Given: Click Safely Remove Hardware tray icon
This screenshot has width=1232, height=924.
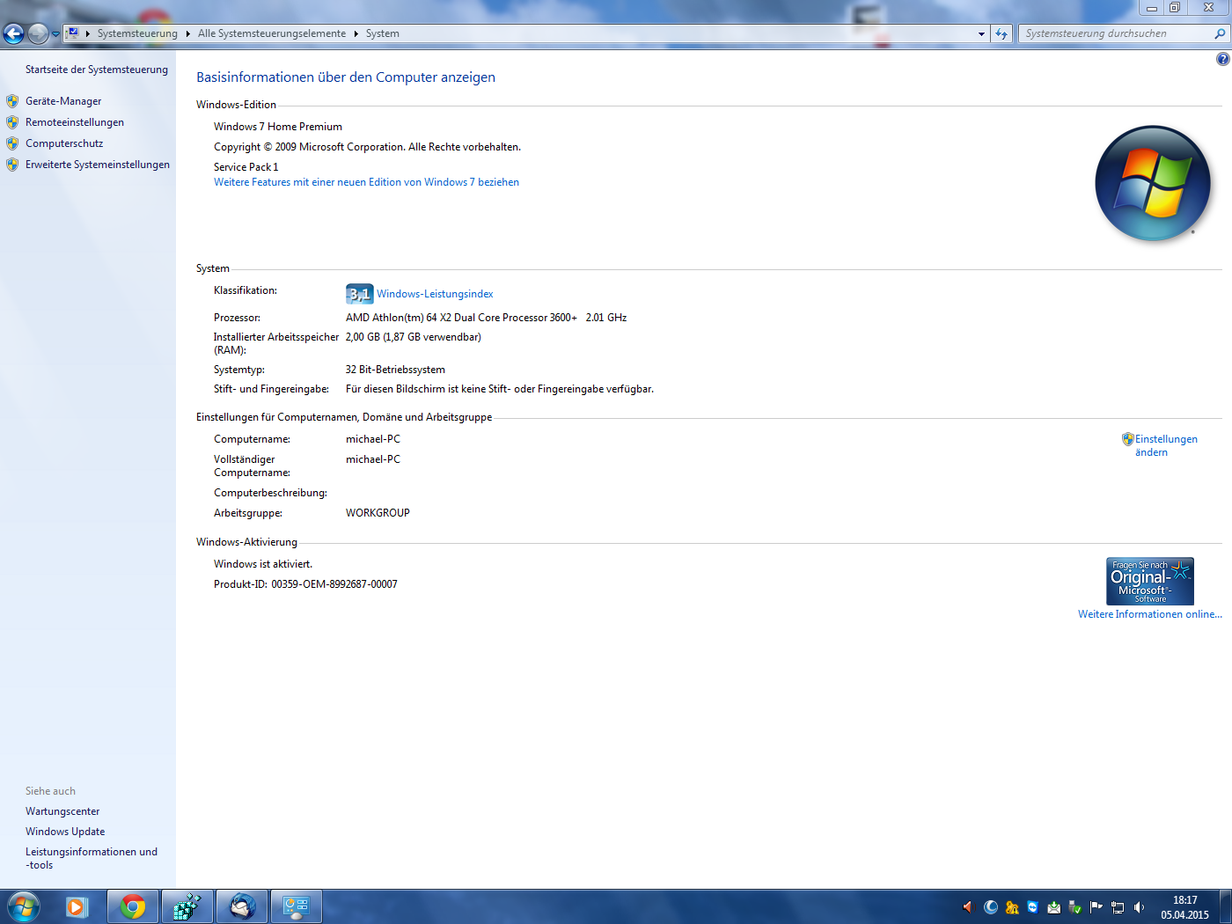Looking at the screenshot, I should pos(1075,907).
